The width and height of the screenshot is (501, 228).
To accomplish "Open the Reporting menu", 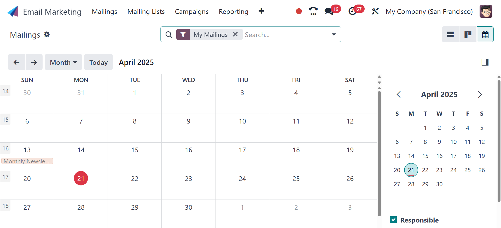I will tap(233, 11).
